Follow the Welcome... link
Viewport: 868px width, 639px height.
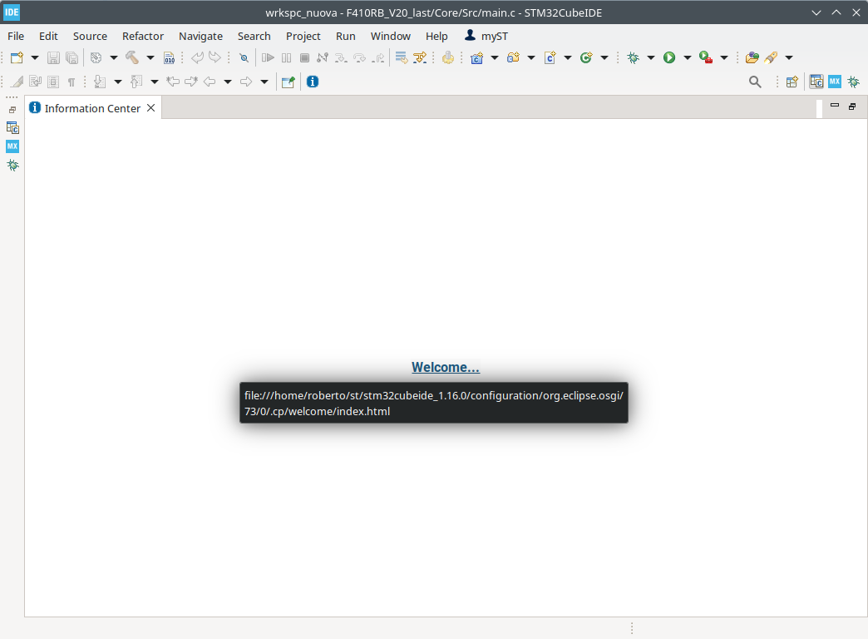point(445,367)
